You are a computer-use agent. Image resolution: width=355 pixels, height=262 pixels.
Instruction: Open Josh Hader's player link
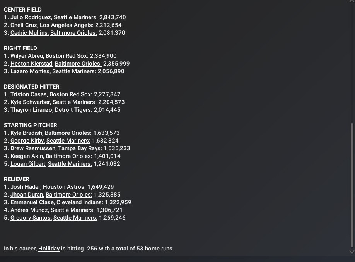click(26, 187)
